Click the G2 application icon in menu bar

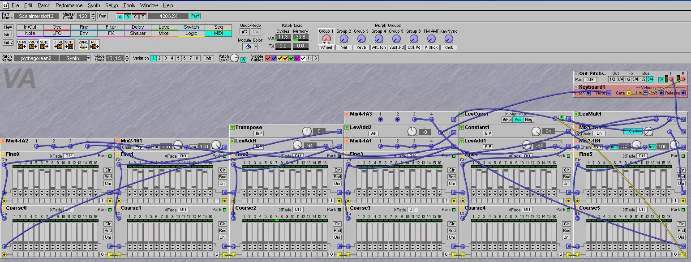tap(5, 5)
